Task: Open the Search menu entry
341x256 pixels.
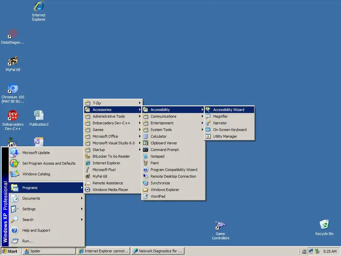Action: tap(46, 220)
